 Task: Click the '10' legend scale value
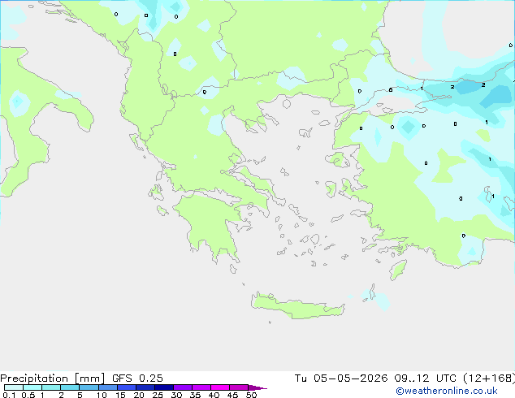[102, 395]
